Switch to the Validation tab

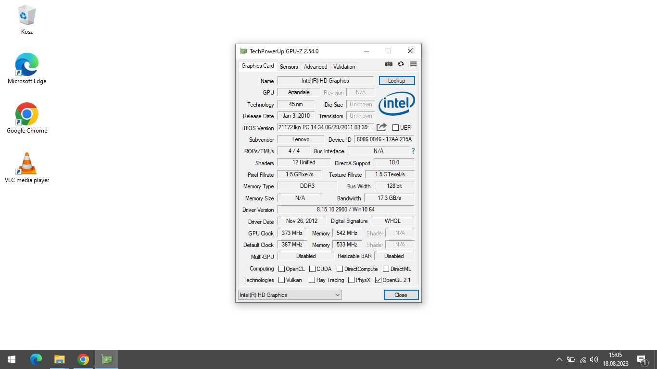click(x=344, y=67)
